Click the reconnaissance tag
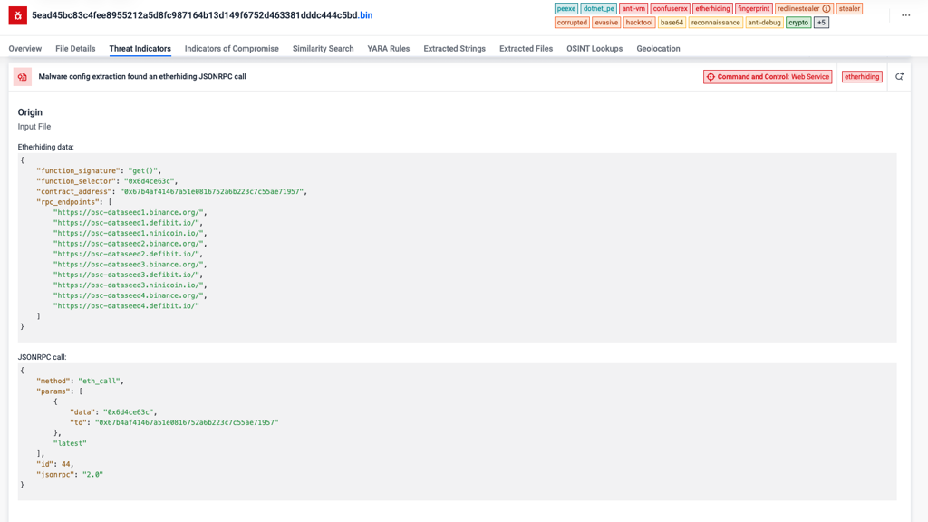This screenshot has height=522, width=928. 716,23
